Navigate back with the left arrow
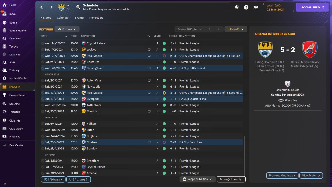 click(x=41, y=7)
